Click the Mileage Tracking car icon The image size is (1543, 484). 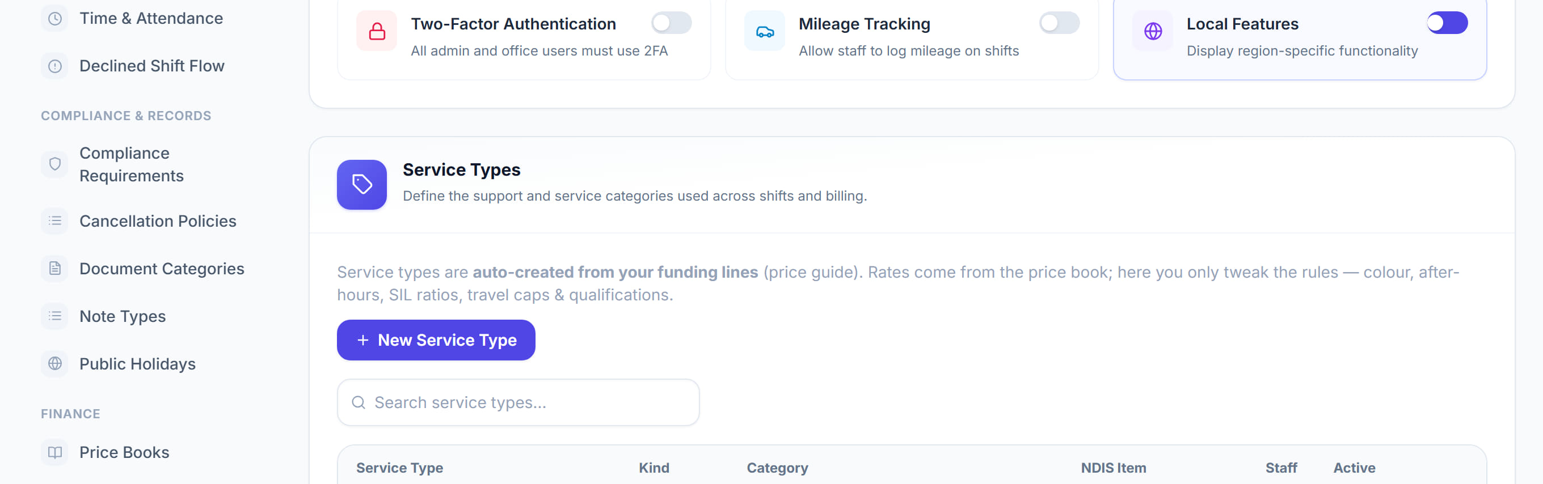(764, 31)
